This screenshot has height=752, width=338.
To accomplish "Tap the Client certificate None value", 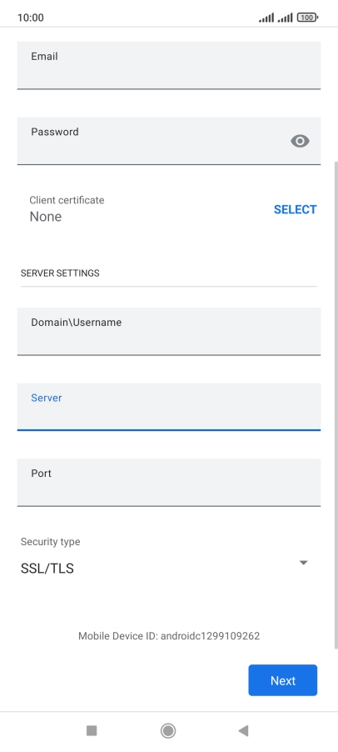I will click(x=46, y=217).
